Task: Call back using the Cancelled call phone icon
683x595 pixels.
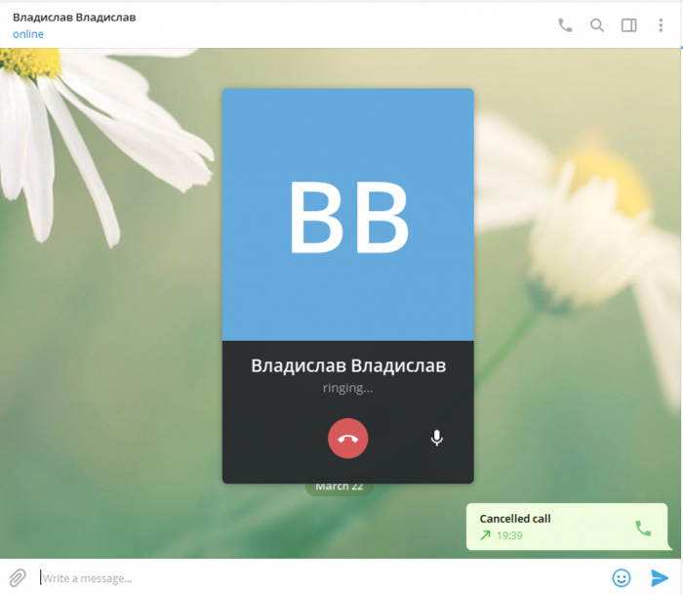Action: (643, 528)
